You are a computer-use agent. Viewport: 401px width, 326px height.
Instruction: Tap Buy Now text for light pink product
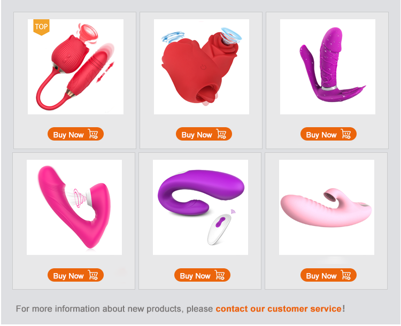321,276
